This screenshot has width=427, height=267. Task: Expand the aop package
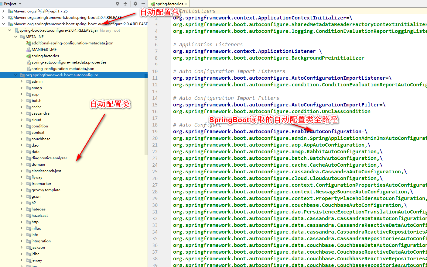pyautogui.click(x=22, y=94)
